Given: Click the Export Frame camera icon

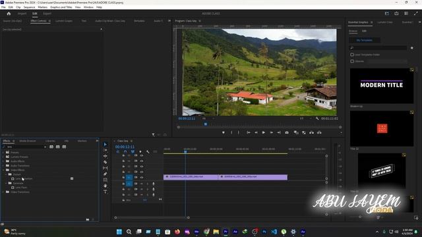Looking at the screenshot, I should coord(287,132).
